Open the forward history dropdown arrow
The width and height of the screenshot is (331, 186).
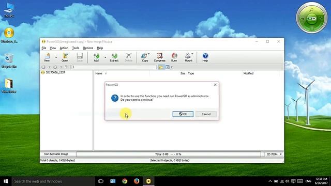click(61, 67)
